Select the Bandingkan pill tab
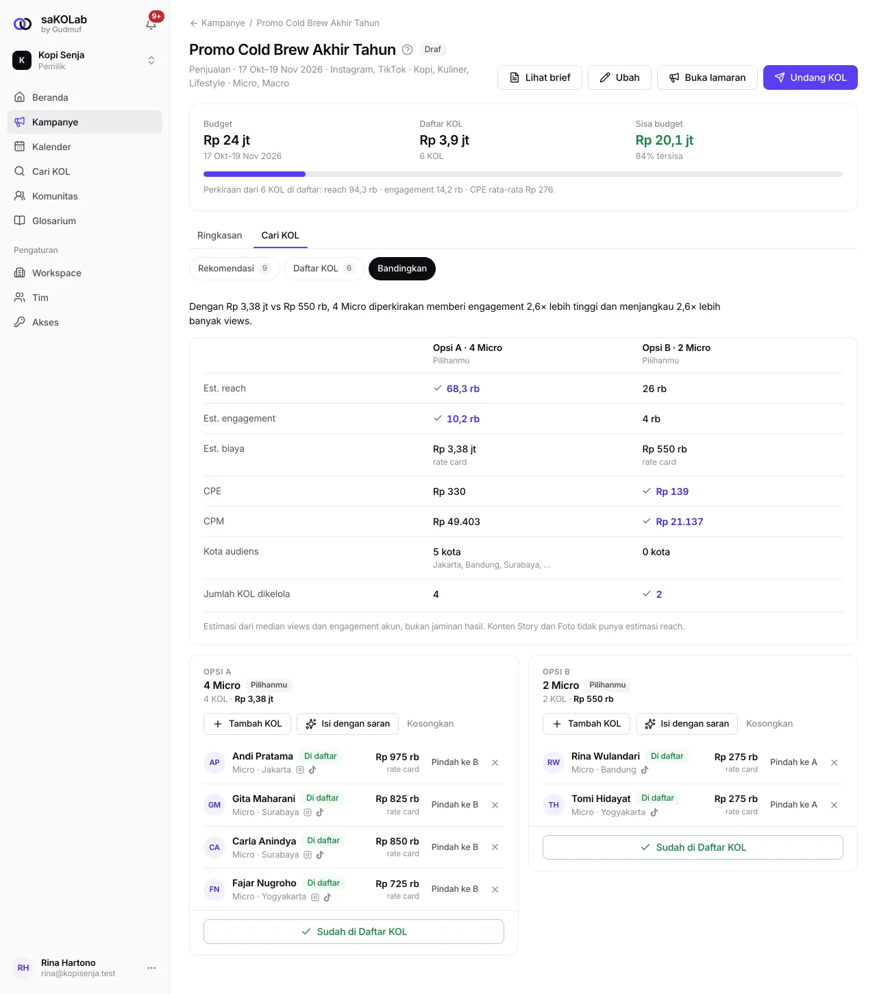 point(402,269)
